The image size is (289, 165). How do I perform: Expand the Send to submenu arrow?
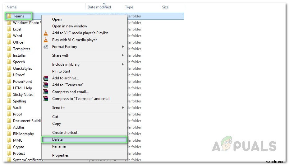(123, 108)
